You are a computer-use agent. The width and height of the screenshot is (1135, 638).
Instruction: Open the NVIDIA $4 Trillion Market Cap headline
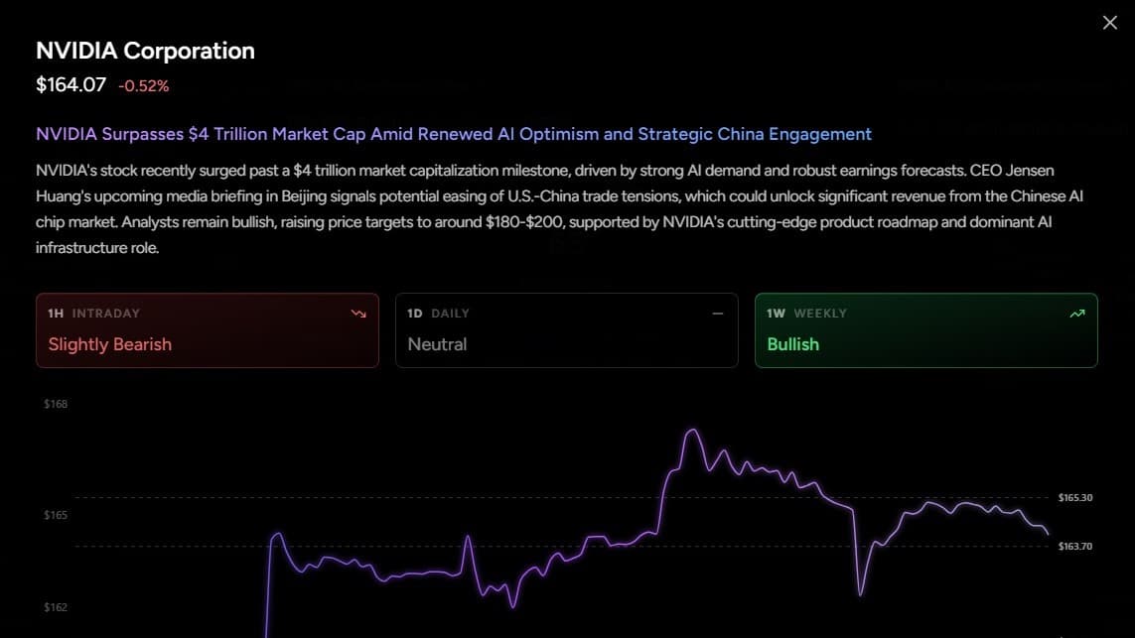coord(454,134)
